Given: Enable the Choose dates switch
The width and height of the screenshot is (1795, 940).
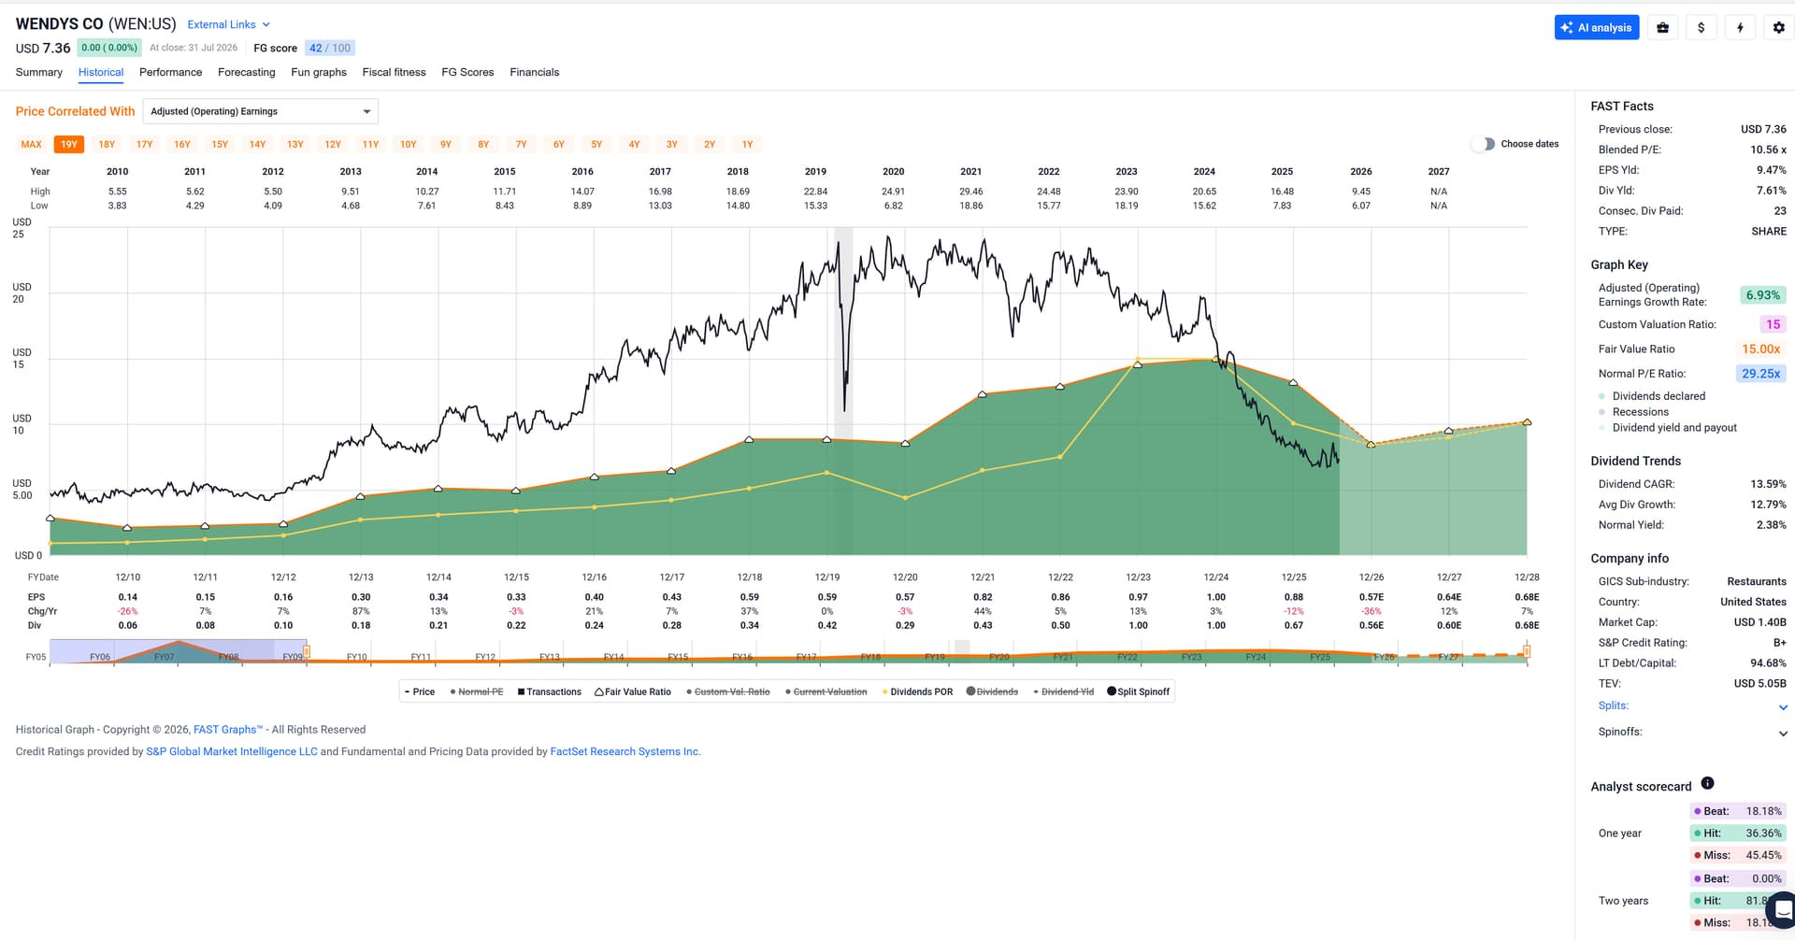Looking at the screenshot, I should pyautogui.click(x=1483, y=144).
